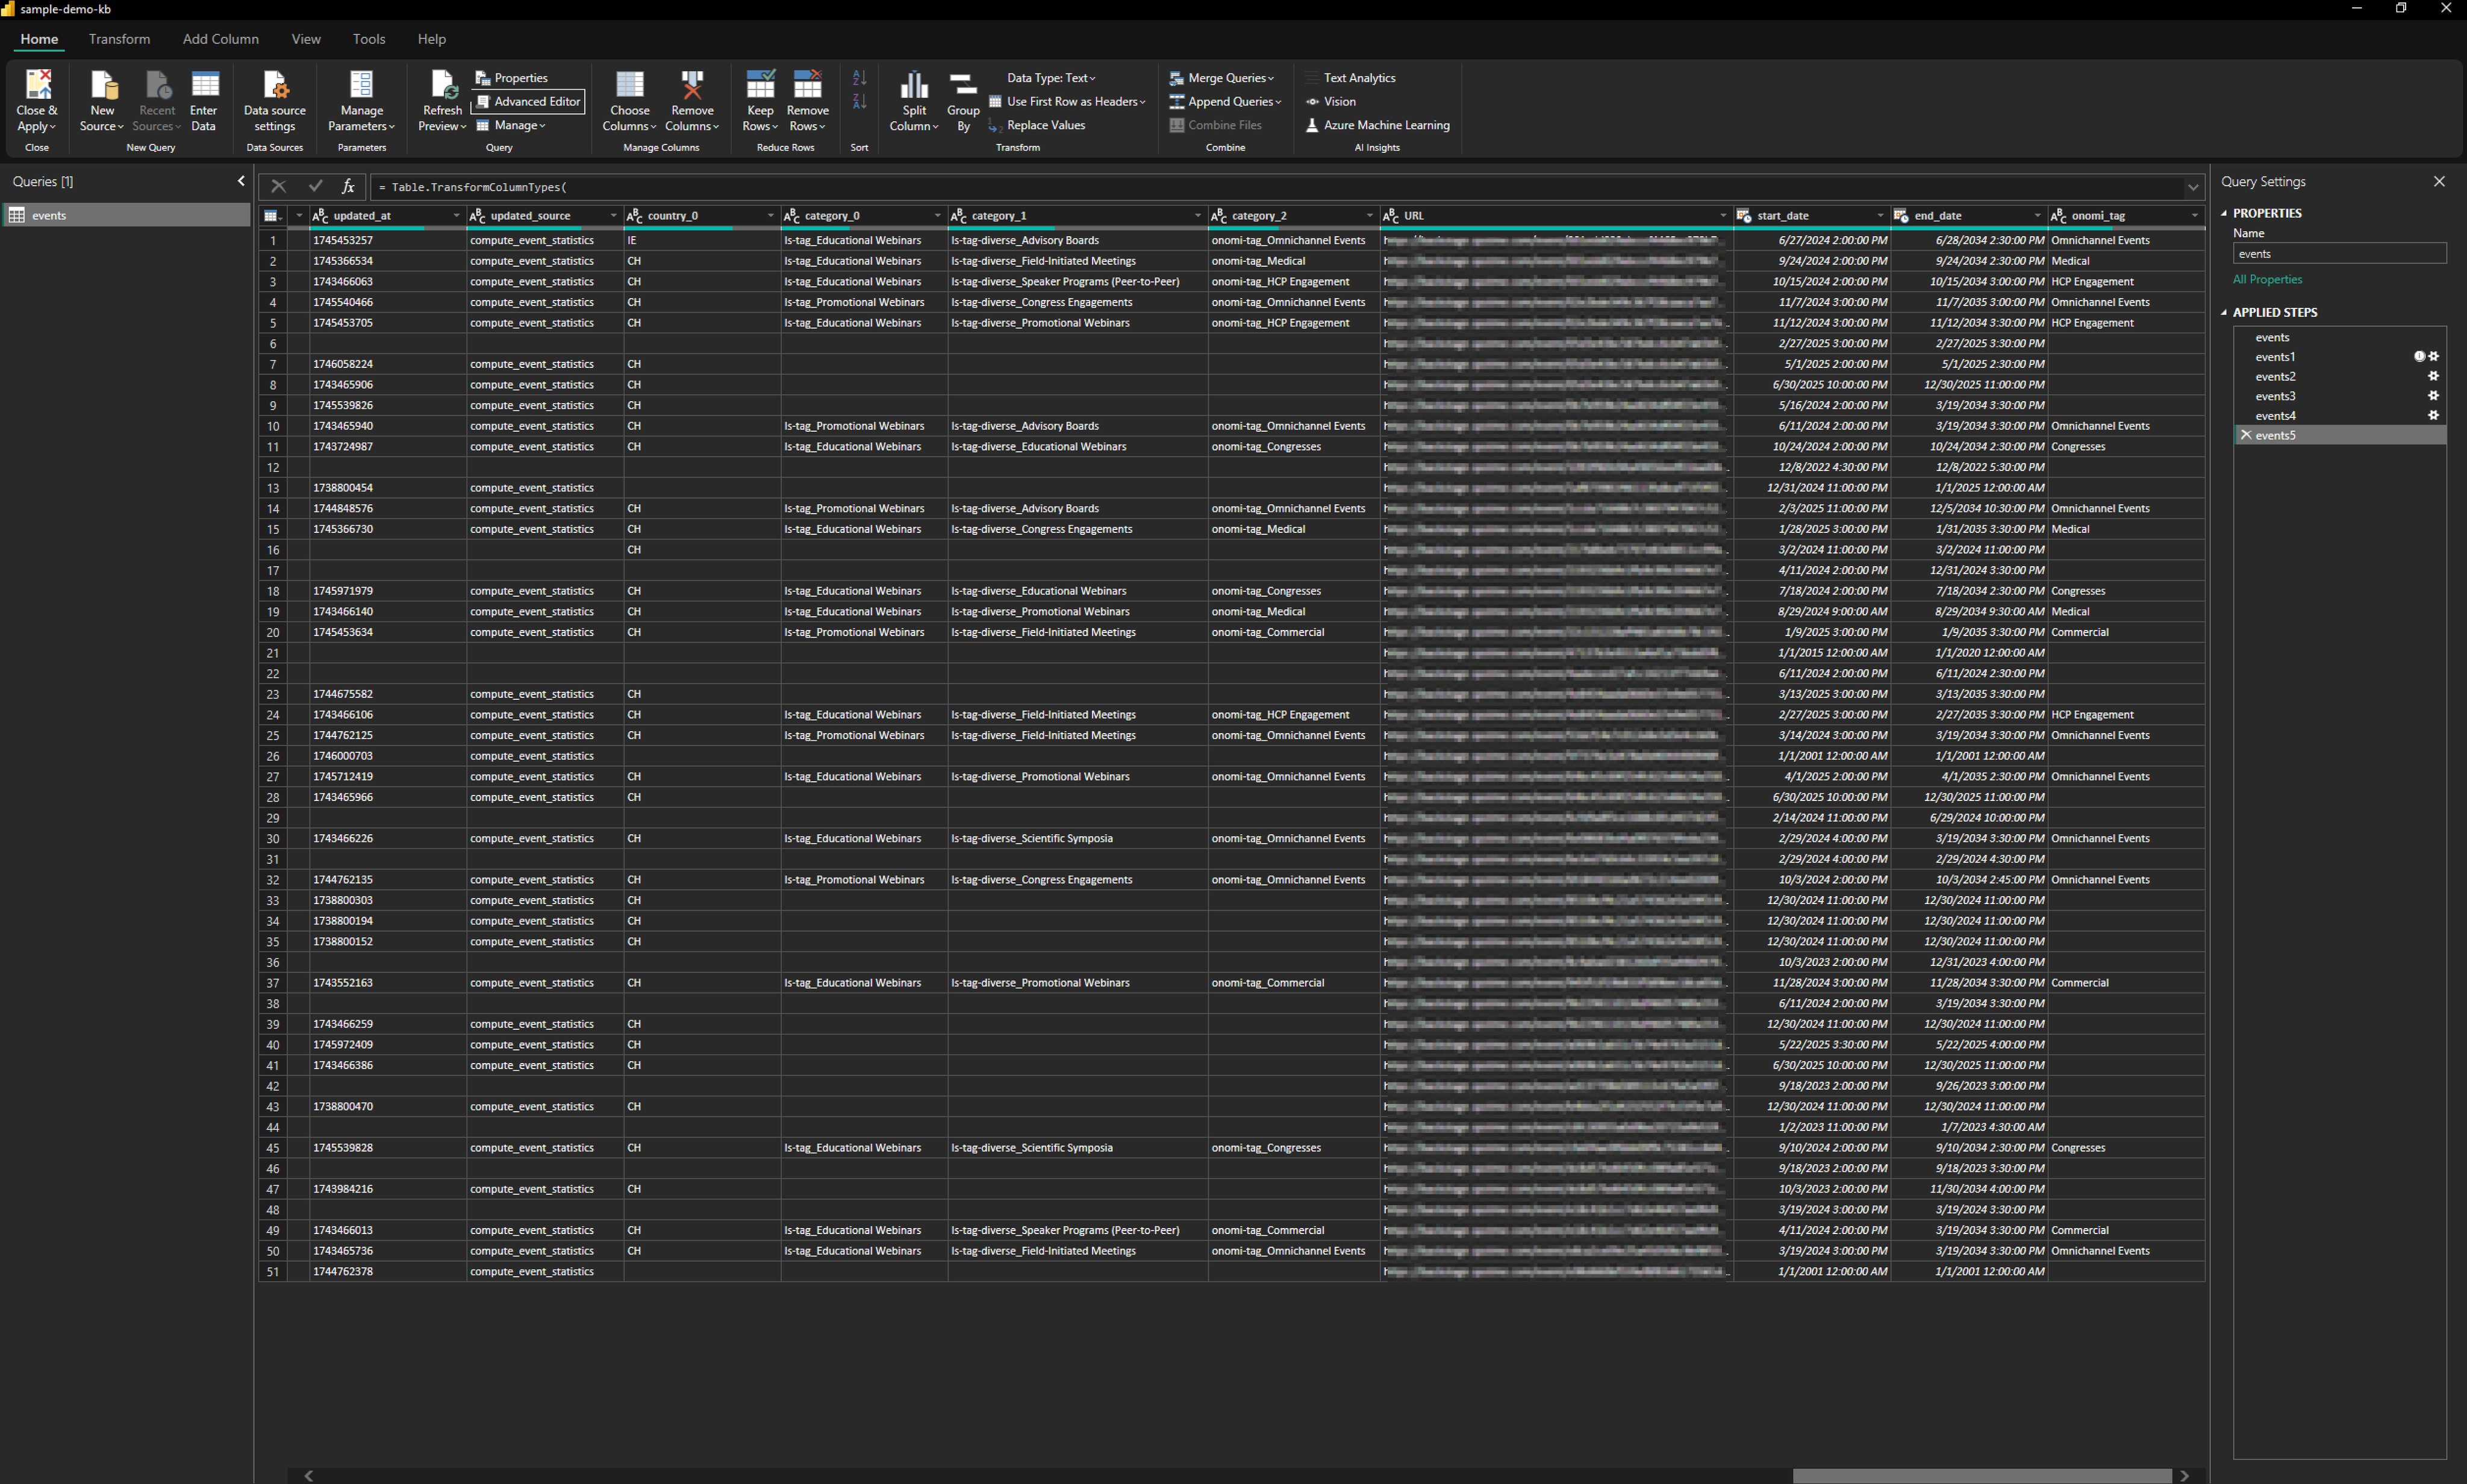Close the Query Settings pane
This screenshot has width=2467, height=1484.
tap(2439, 181)
